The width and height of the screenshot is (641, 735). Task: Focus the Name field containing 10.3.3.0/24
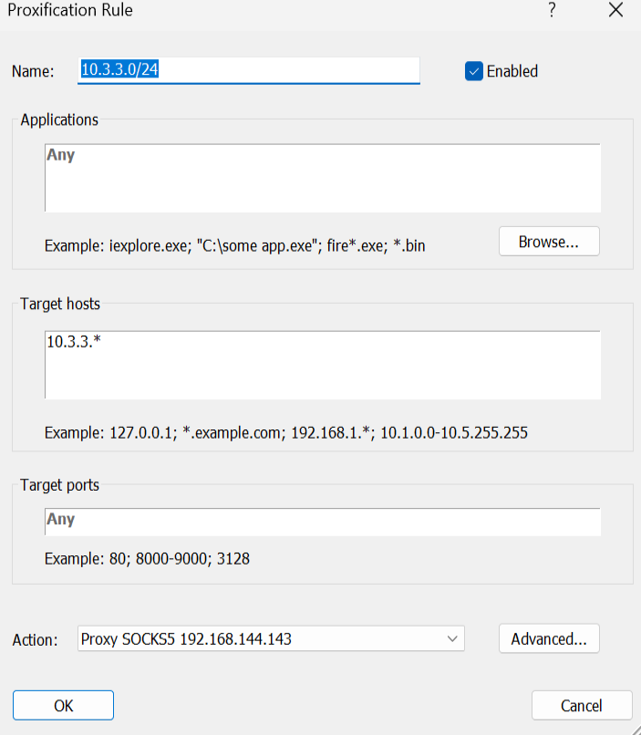[x=248, y=70]
